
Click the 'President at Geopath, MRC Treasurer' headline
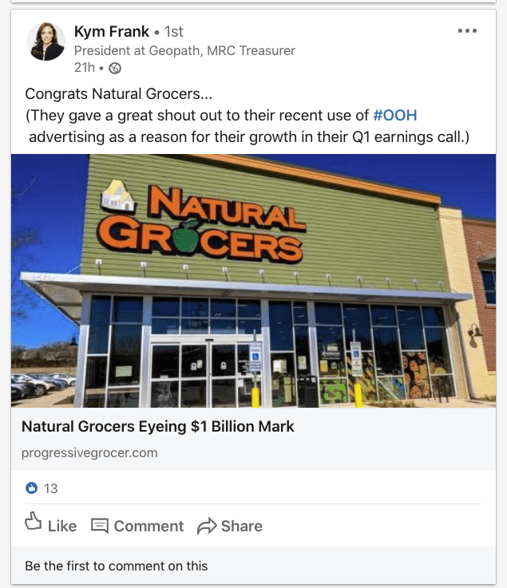point(184,50)
